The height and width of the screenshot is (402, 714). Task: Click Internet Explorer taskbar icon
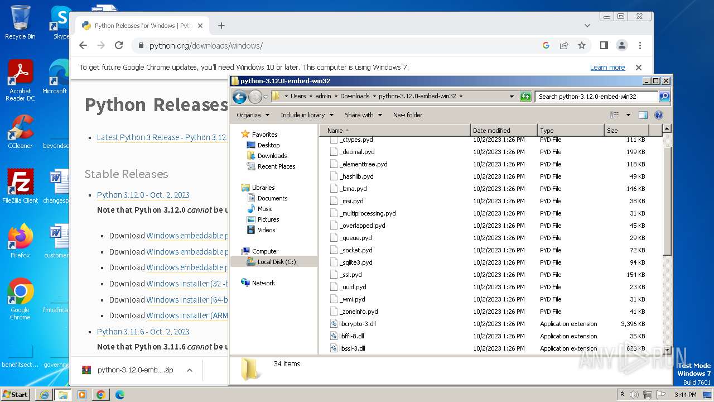pyautogui.click(x=44, y=395)
